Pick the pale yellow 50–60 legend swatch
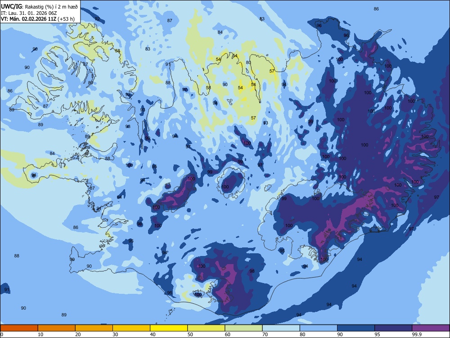The width and height of the screenshot is (450, 338). [x=206, y=328]
